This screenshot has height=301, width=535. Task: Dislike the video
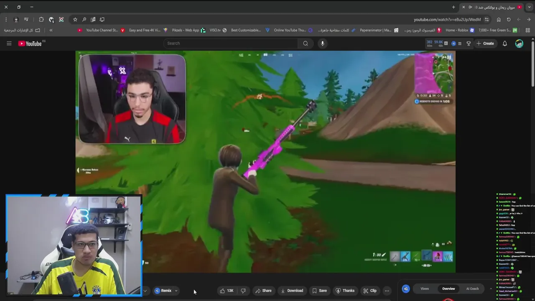tap(243, 291)
